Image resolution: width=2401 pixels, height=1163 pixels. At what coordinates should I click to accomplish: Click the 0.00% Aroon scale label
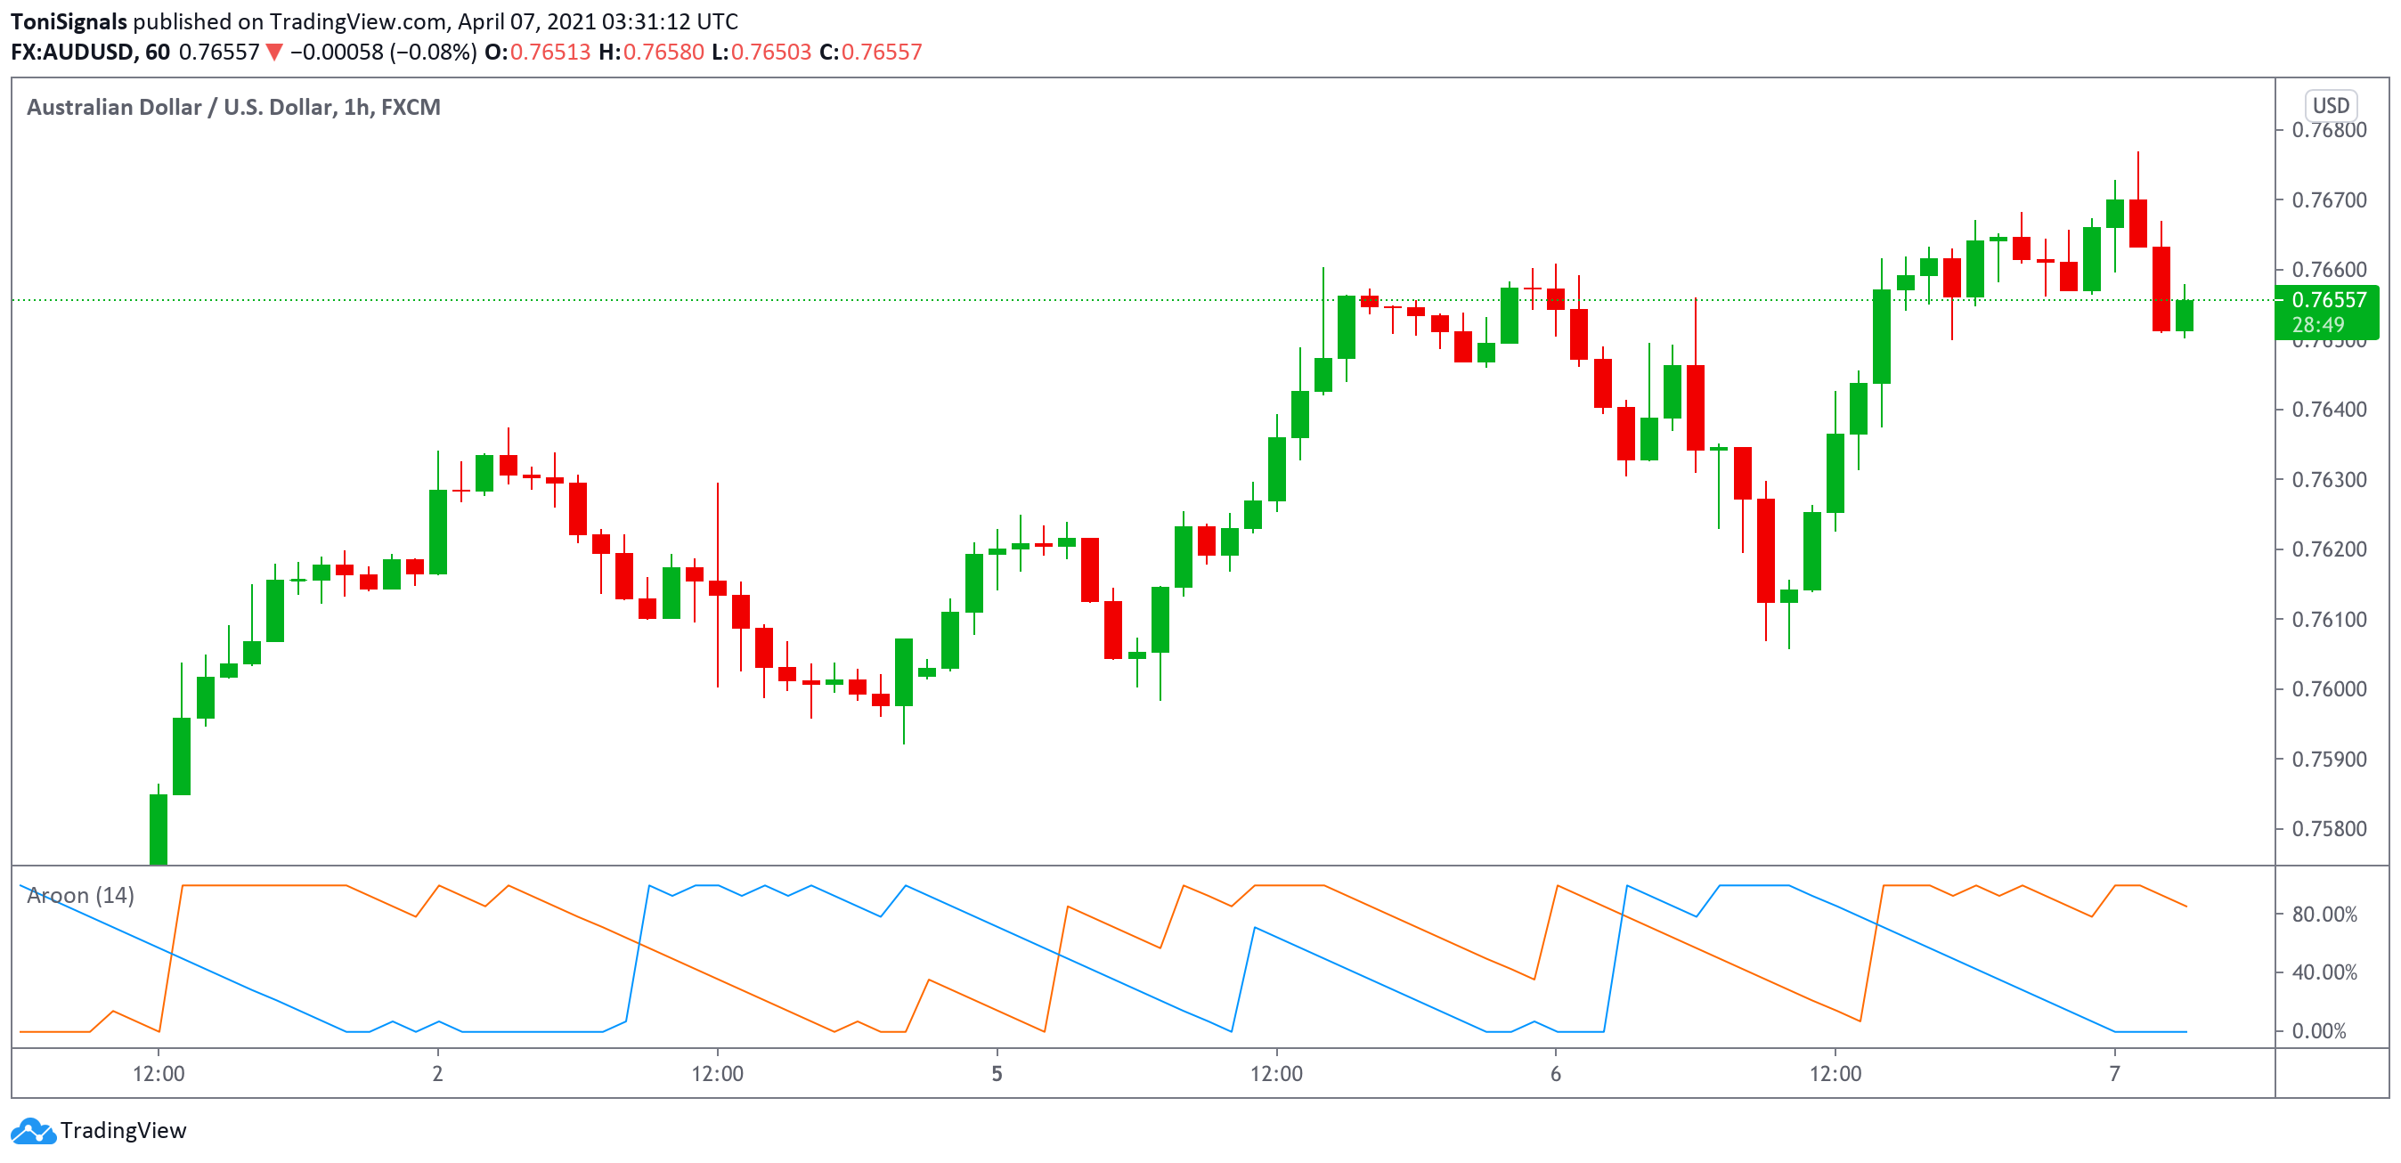2319,1030
